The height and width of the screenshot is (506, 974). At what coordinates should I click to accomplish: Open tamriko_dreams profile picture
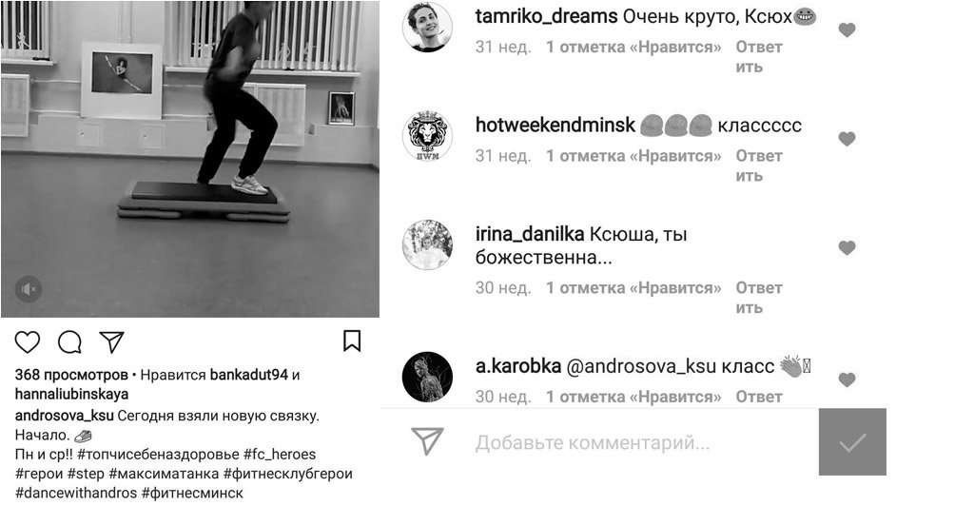(x=427, y=26)
